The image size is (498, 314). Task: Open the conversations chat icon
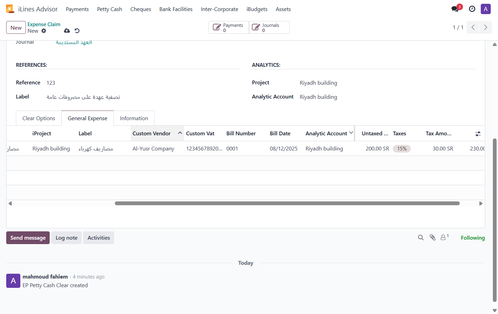(455, 9)
